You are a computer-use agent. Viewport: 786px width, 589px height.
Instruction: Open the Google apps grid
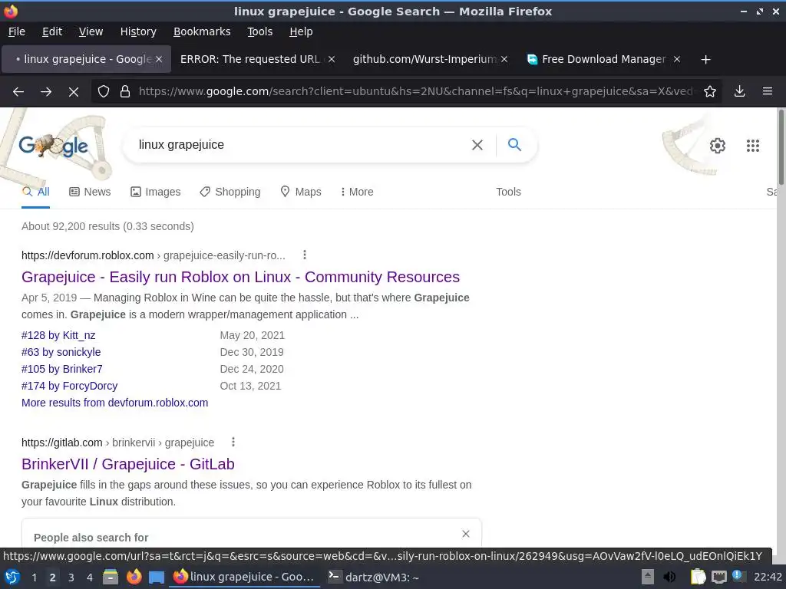pyautogui.click(x=752, y=145)
